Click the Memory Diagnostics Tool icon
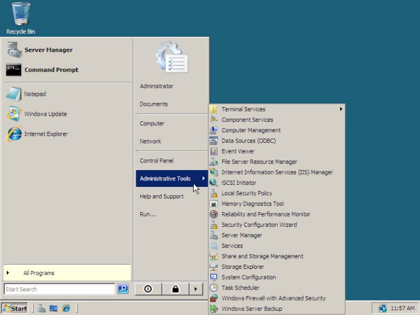The width and height of the screenshot is (420, 315). pyautogui.click(x=213, y=204)
